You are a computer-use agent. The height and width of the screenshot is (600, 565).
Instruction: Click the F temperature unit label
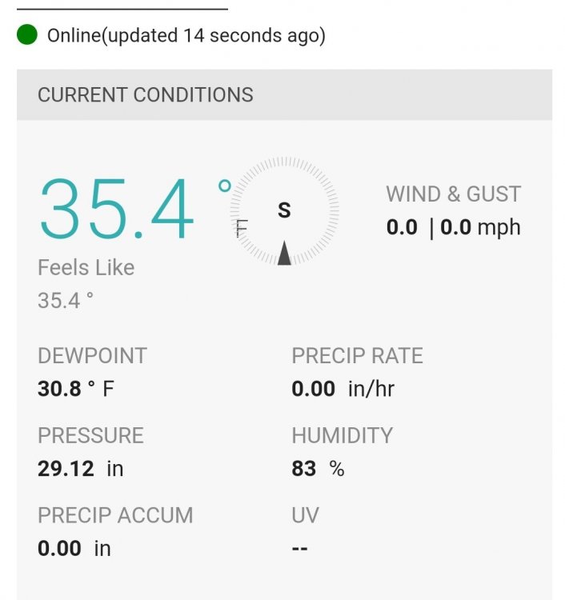[x=241, y=228]
